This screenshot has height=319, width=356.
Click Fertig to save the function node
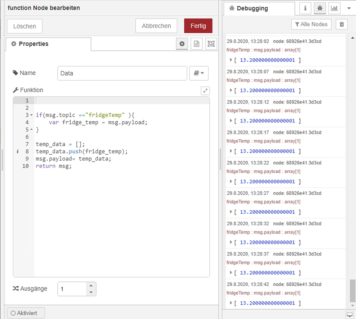pyautogui.click(x=198, y=25)
